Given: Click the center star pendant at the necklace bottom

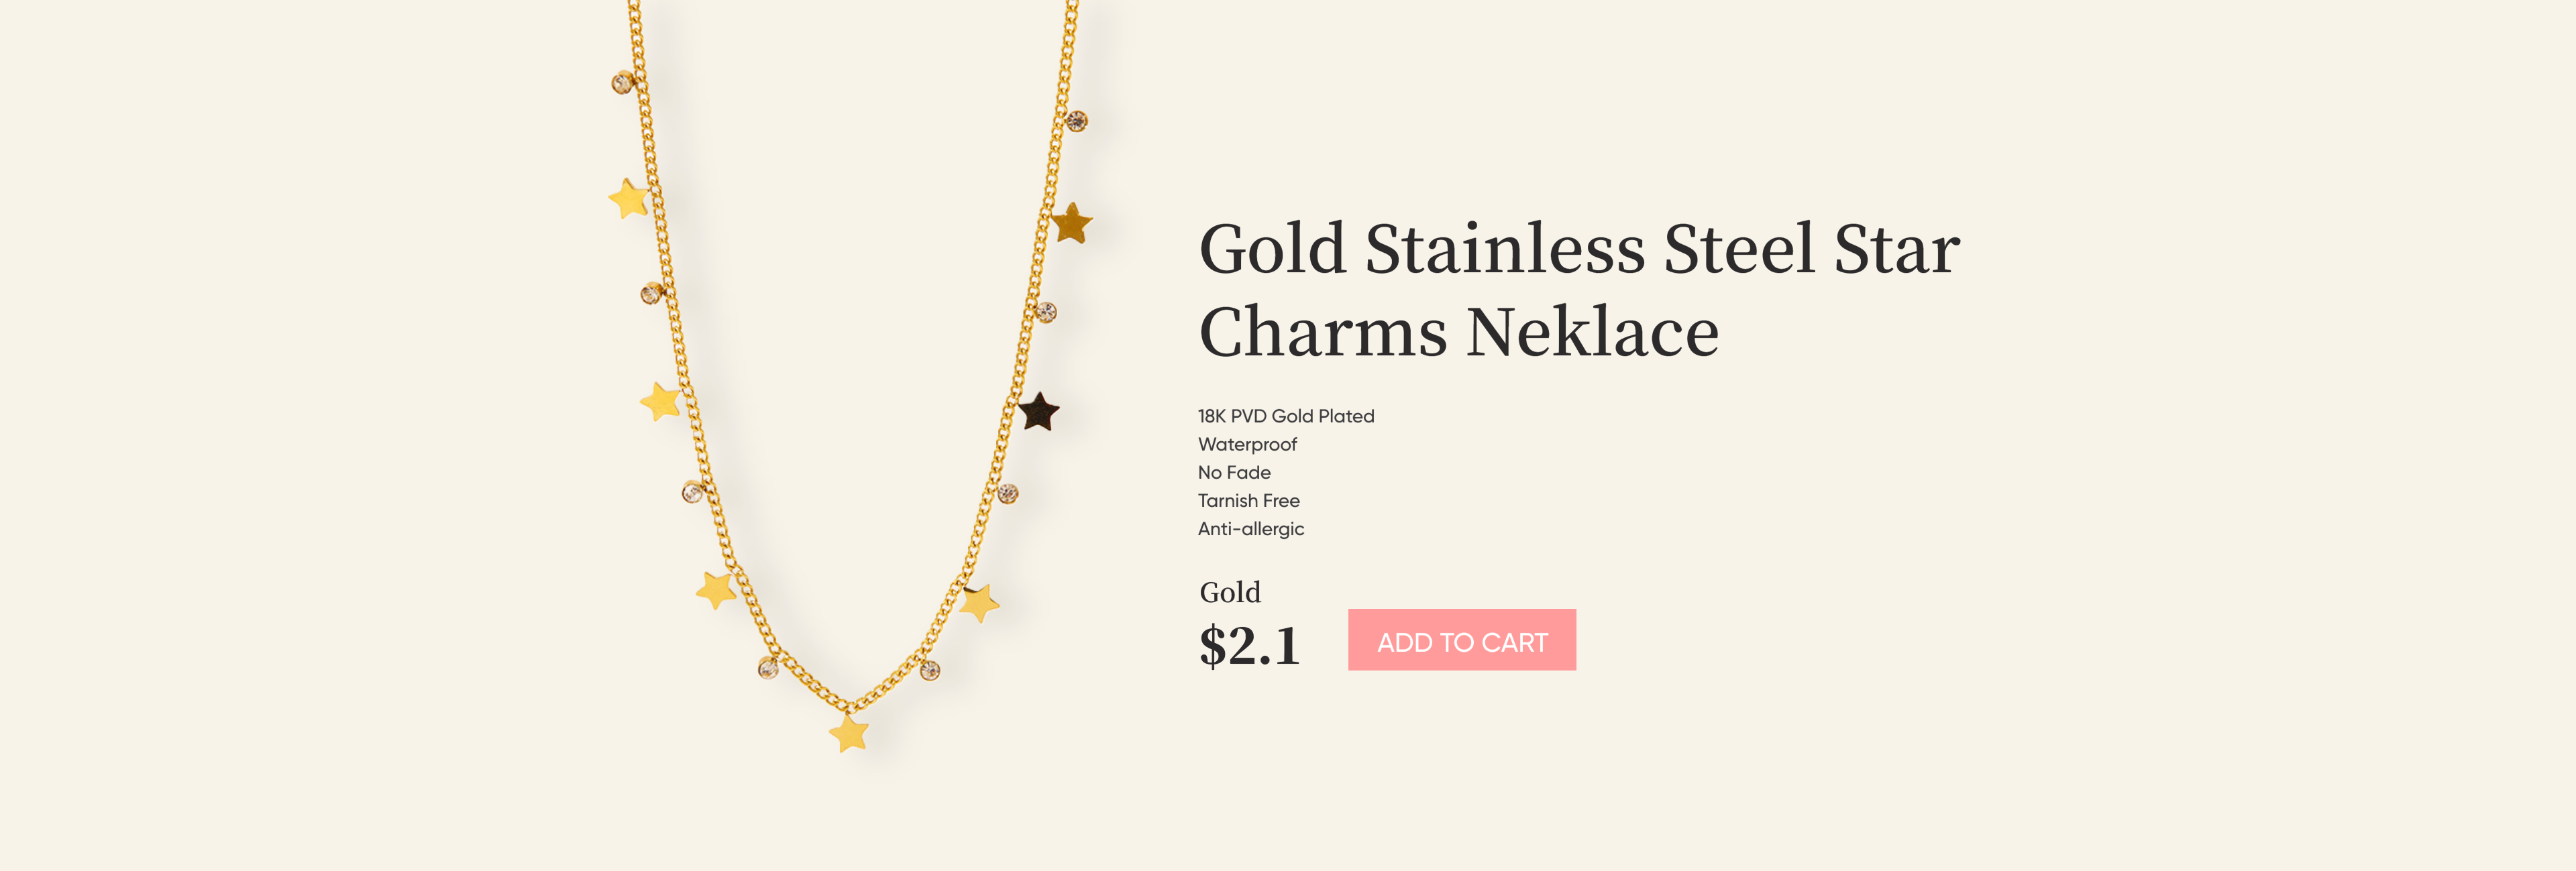Looking at the screenshot, I should pyautogui.click(x=849, y=733).
